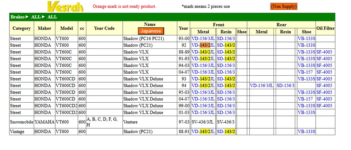The height and width of the screenshot is (150, 351).
Task: Click the YAMAHA maker cell
Action: [44, 122]
